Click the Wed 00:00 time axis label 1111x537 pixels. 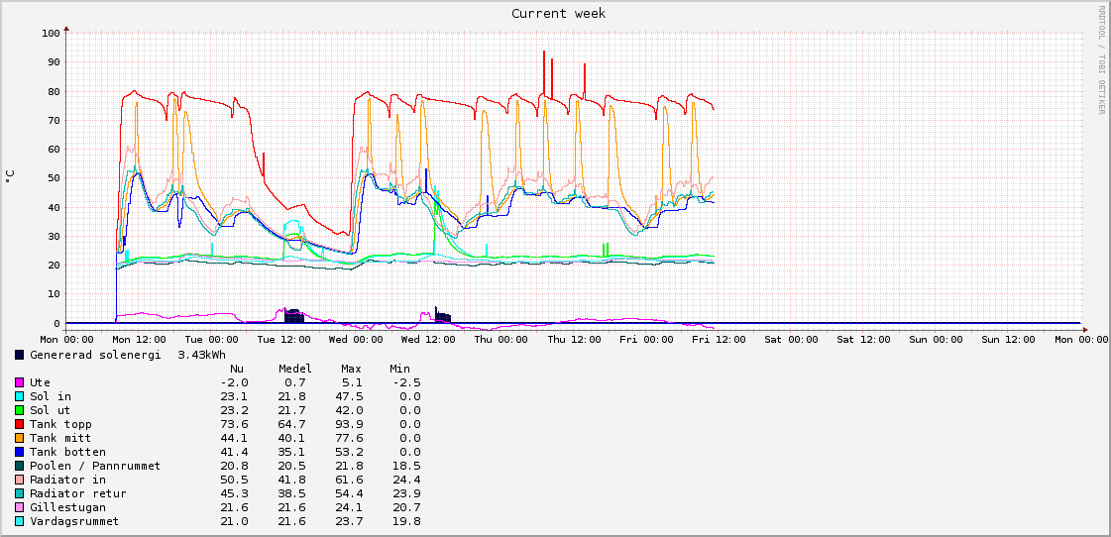pos(356,339)
